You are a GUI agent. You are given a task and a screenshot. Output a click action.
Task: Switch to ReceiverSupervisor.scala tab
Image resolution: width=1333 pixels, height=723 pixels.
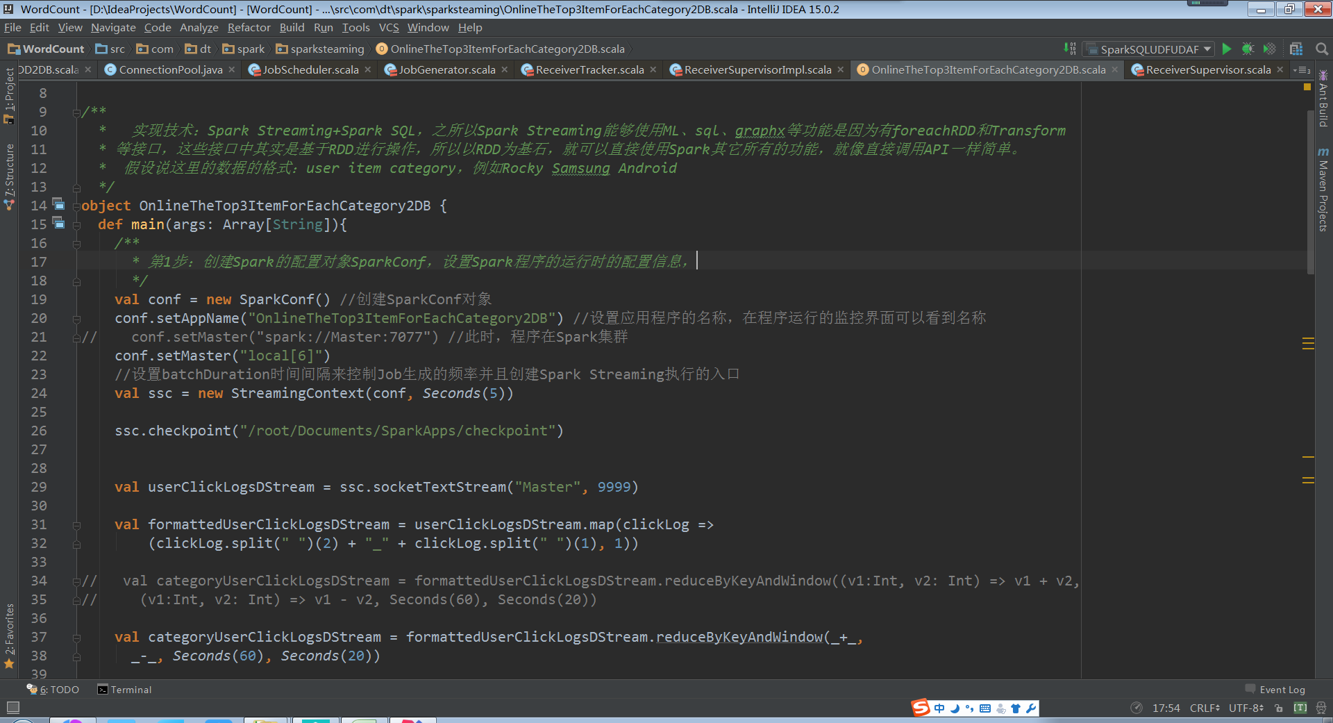pos(1208,69)
